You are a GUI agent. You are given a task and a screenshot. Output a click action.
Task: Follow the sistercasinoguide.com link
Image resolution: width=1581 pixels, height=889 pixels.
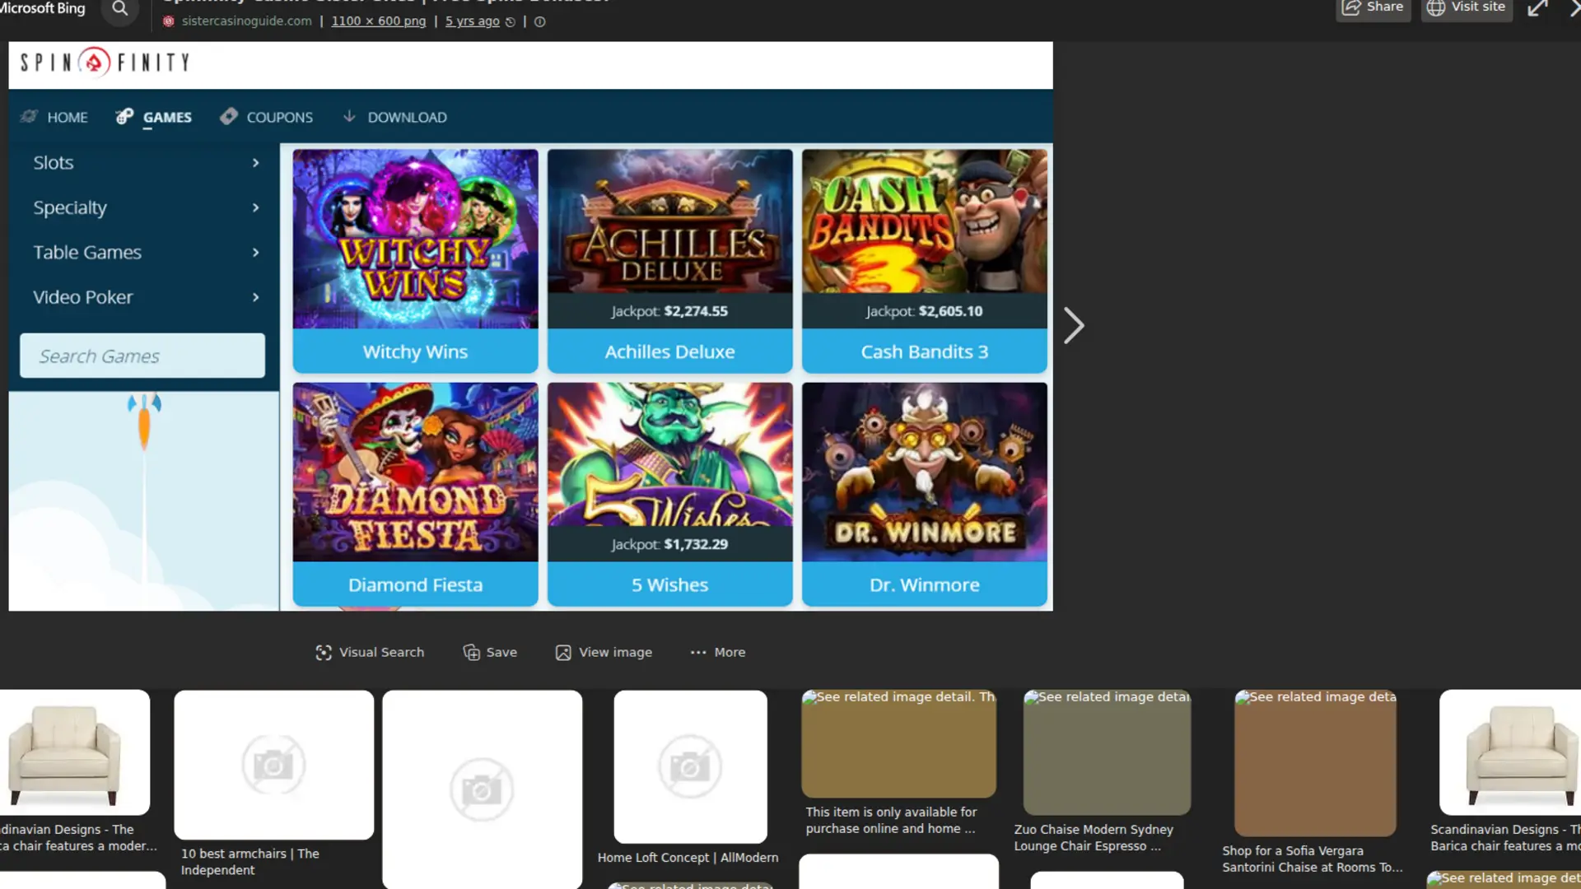(246, 21)
